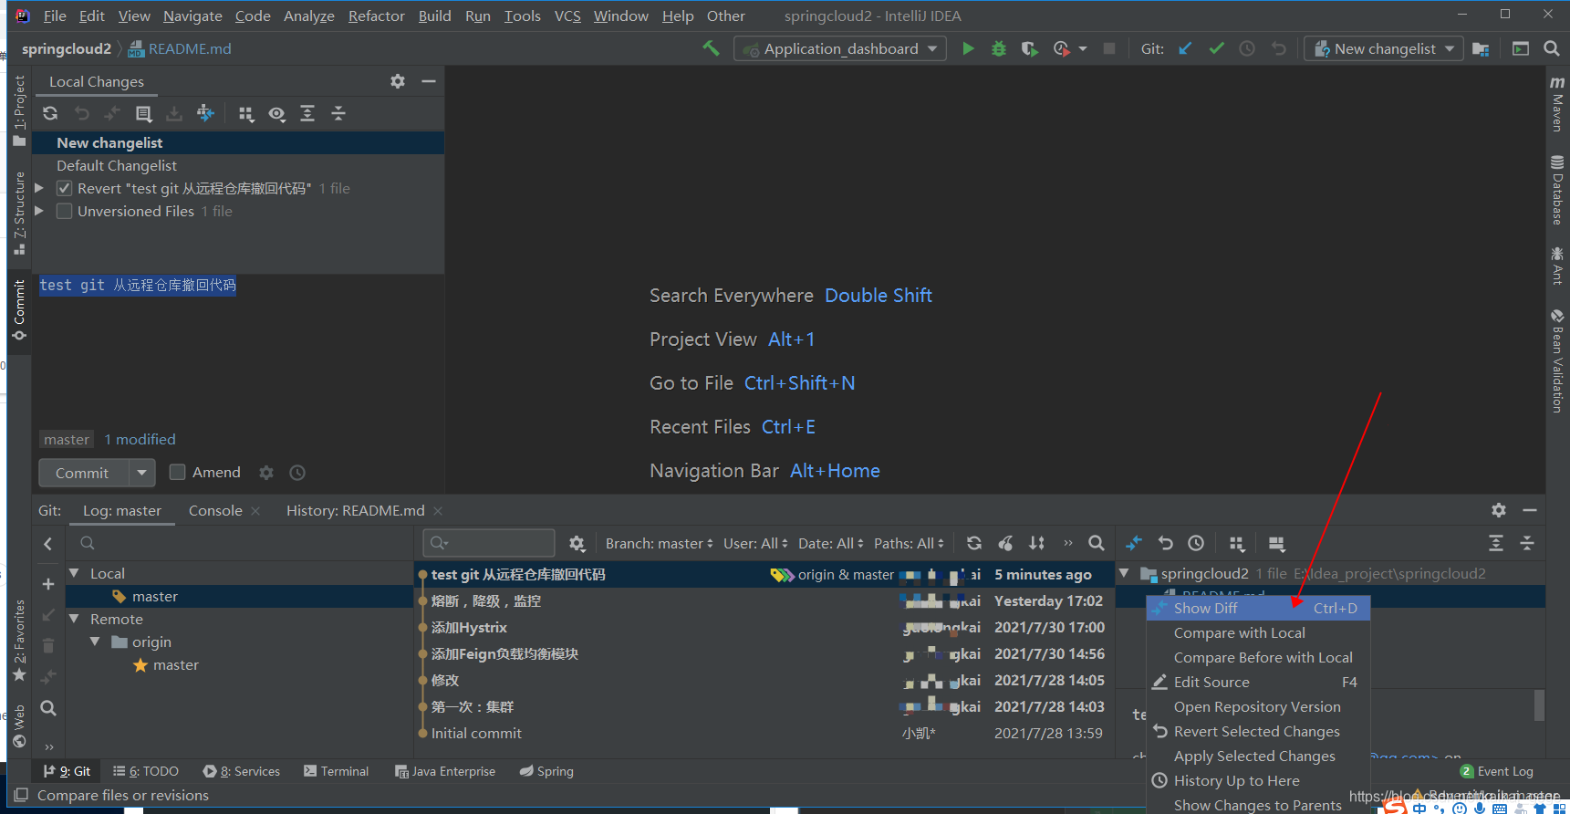Select the 添加Hystrix commit row
The width and height of the screenshot is (1570, 814).
pos(764,627)
